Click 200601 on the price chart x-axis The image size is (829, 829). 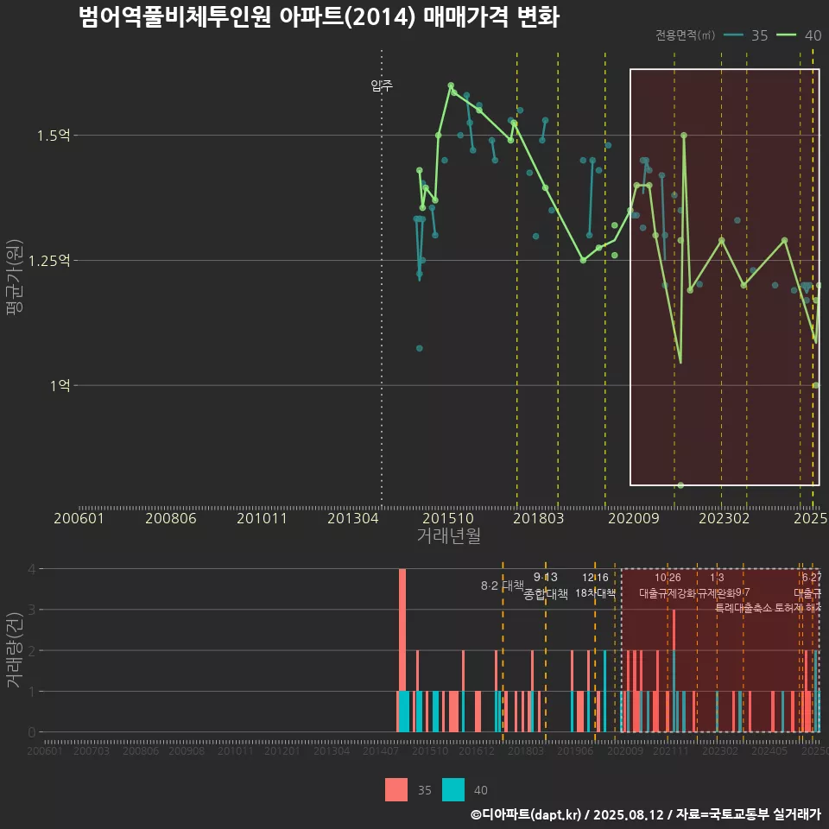79,518
